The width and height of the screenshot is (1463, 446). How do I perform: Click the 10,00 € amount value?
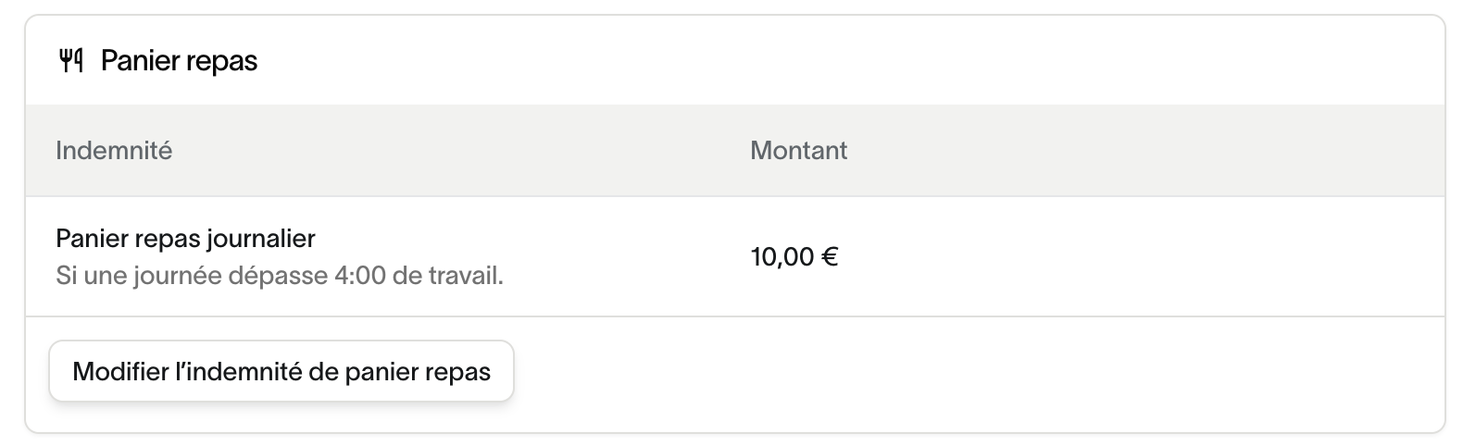coord(794,256)
